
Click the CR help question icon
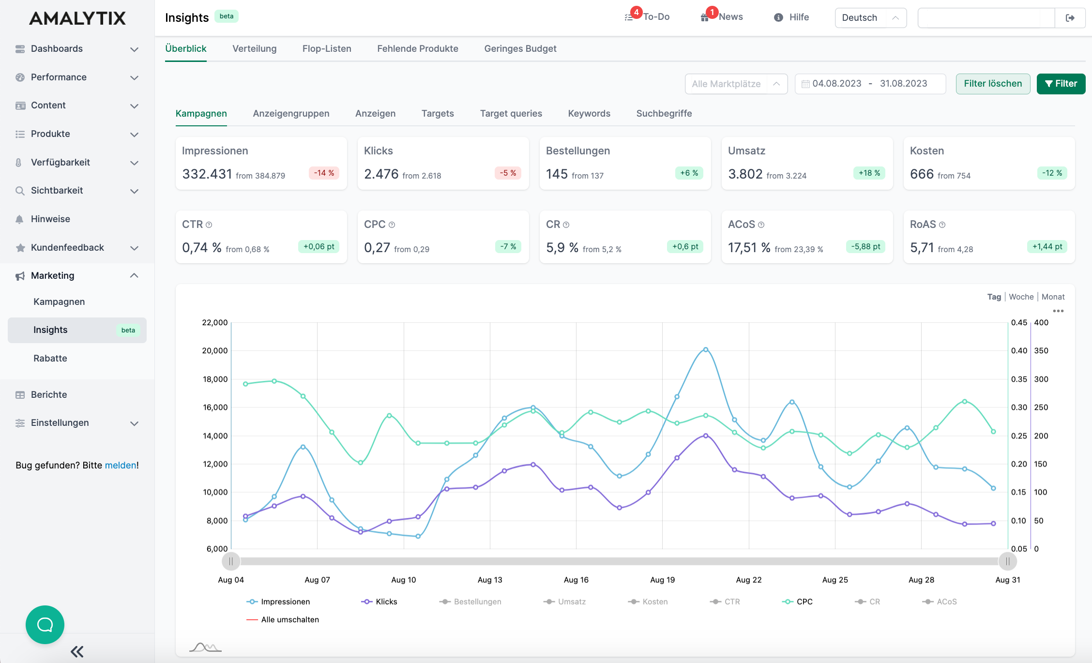(566, 225)
